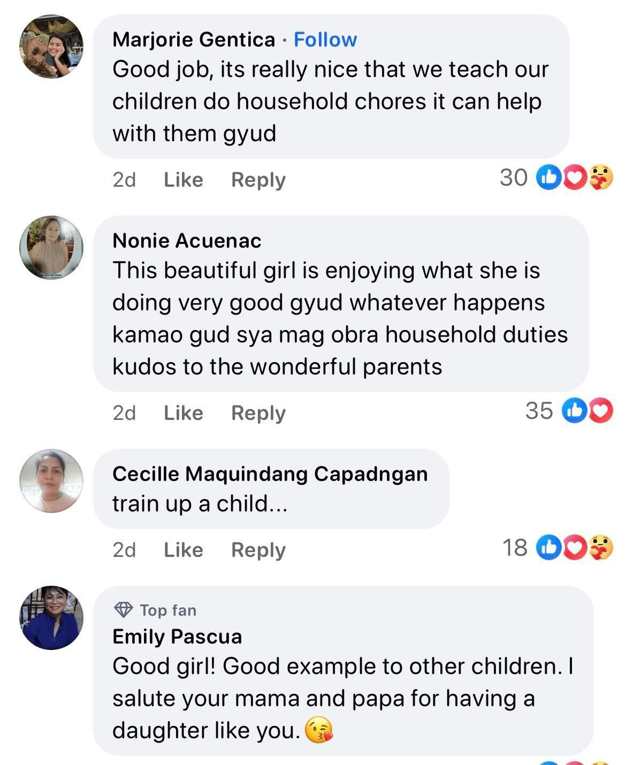Like Marjorie Gentica's comment
Viewport: 626px width, 765px height.
pos(183,180)
